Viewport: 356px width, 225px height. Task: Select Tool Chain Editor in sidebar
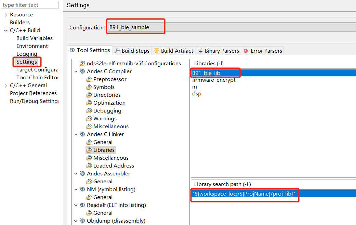(37, 78)
